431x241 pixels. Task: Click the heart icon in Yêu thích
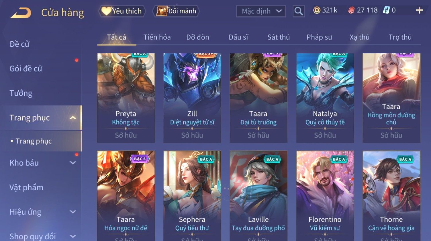106,11
